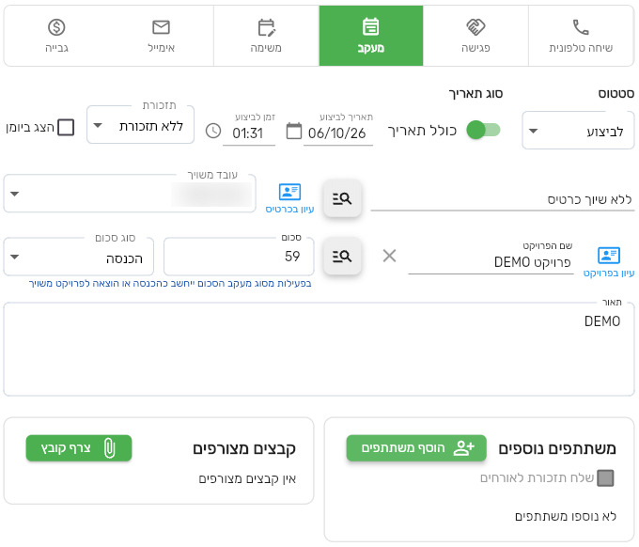Open עיון בפרויקט project view icon
Viewport: 639px width, 547px height.
[609, 255]
